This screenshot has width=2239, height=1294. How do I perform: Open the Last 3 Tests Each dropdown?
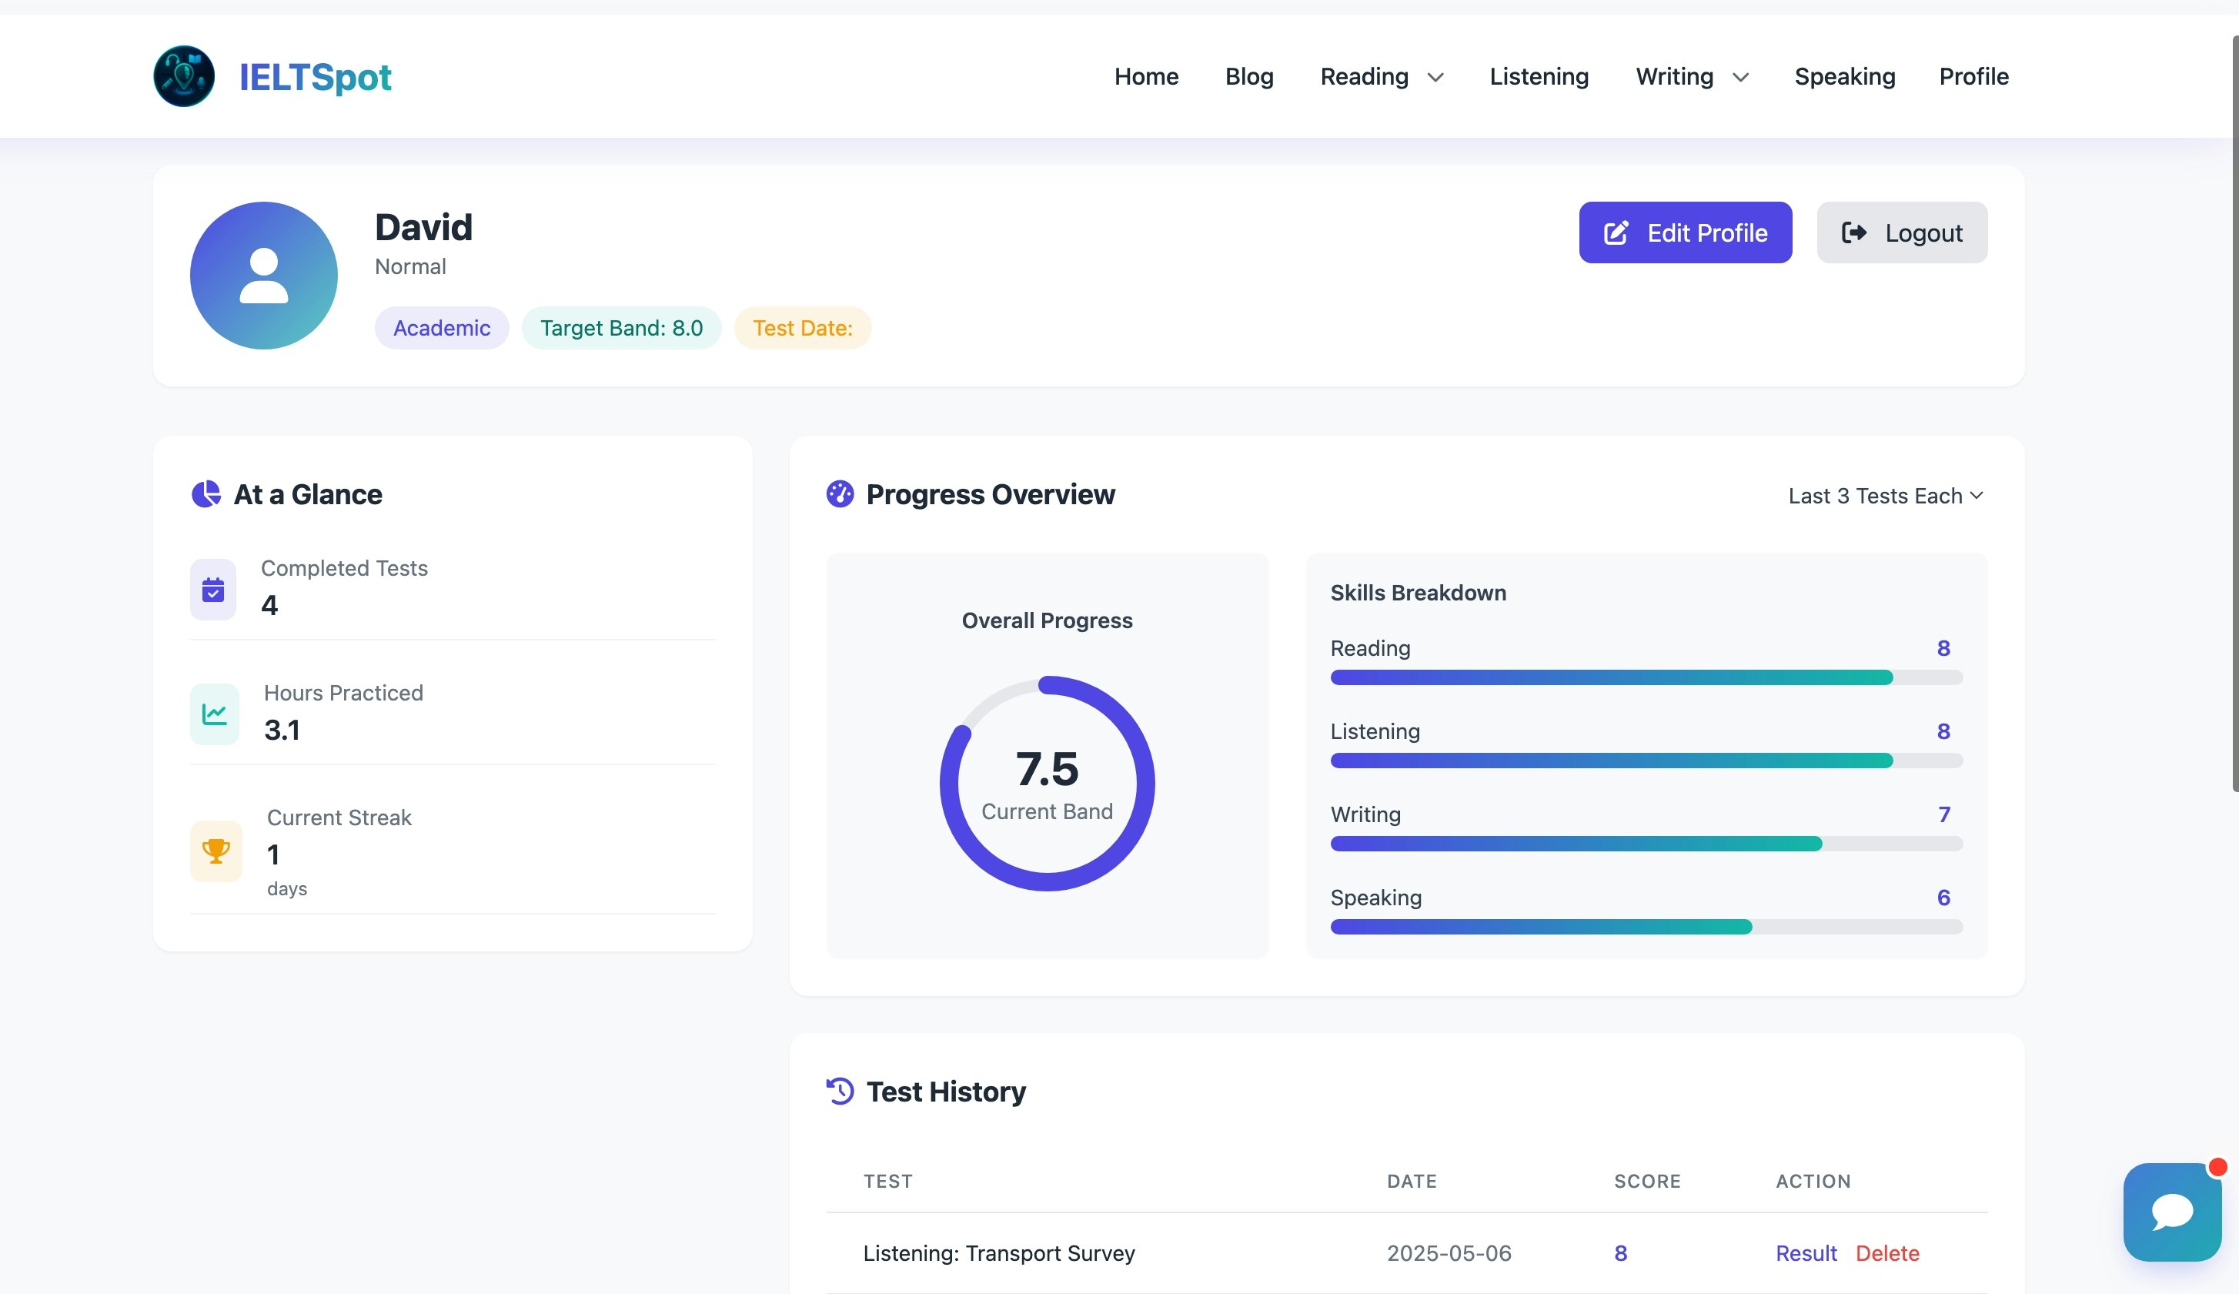coord(1886,496)
